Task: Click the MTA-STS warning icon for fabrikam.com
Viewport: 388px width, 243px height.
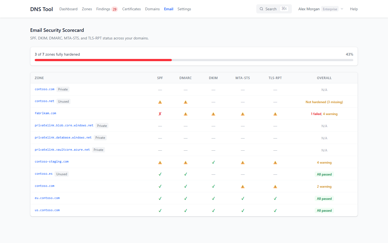Action: click(243, 114)
